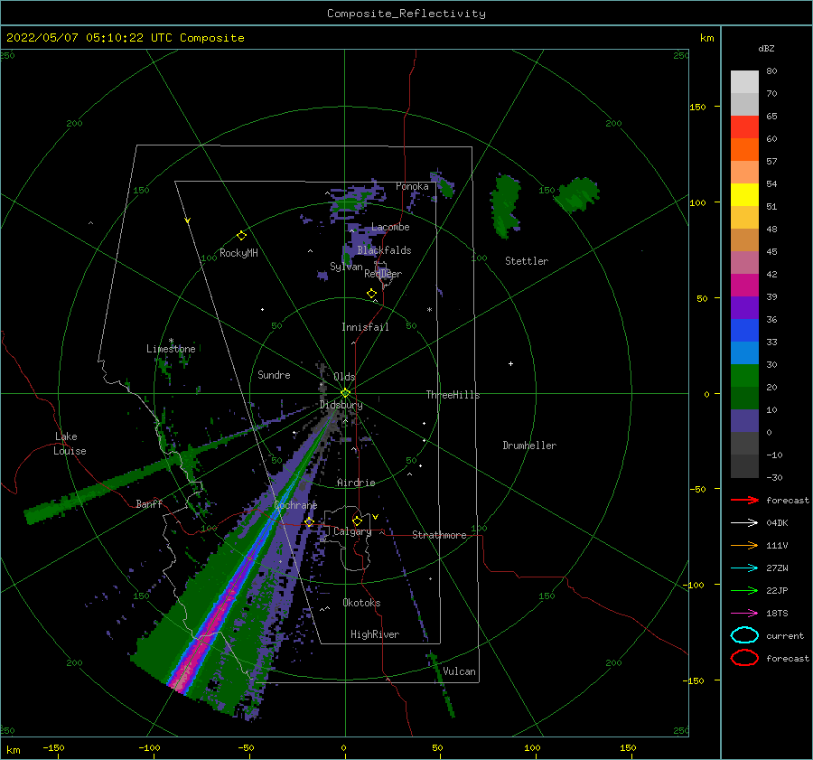Click the 36 dBZ purple color swatch
813x760 pixels.
click(744, 308)
